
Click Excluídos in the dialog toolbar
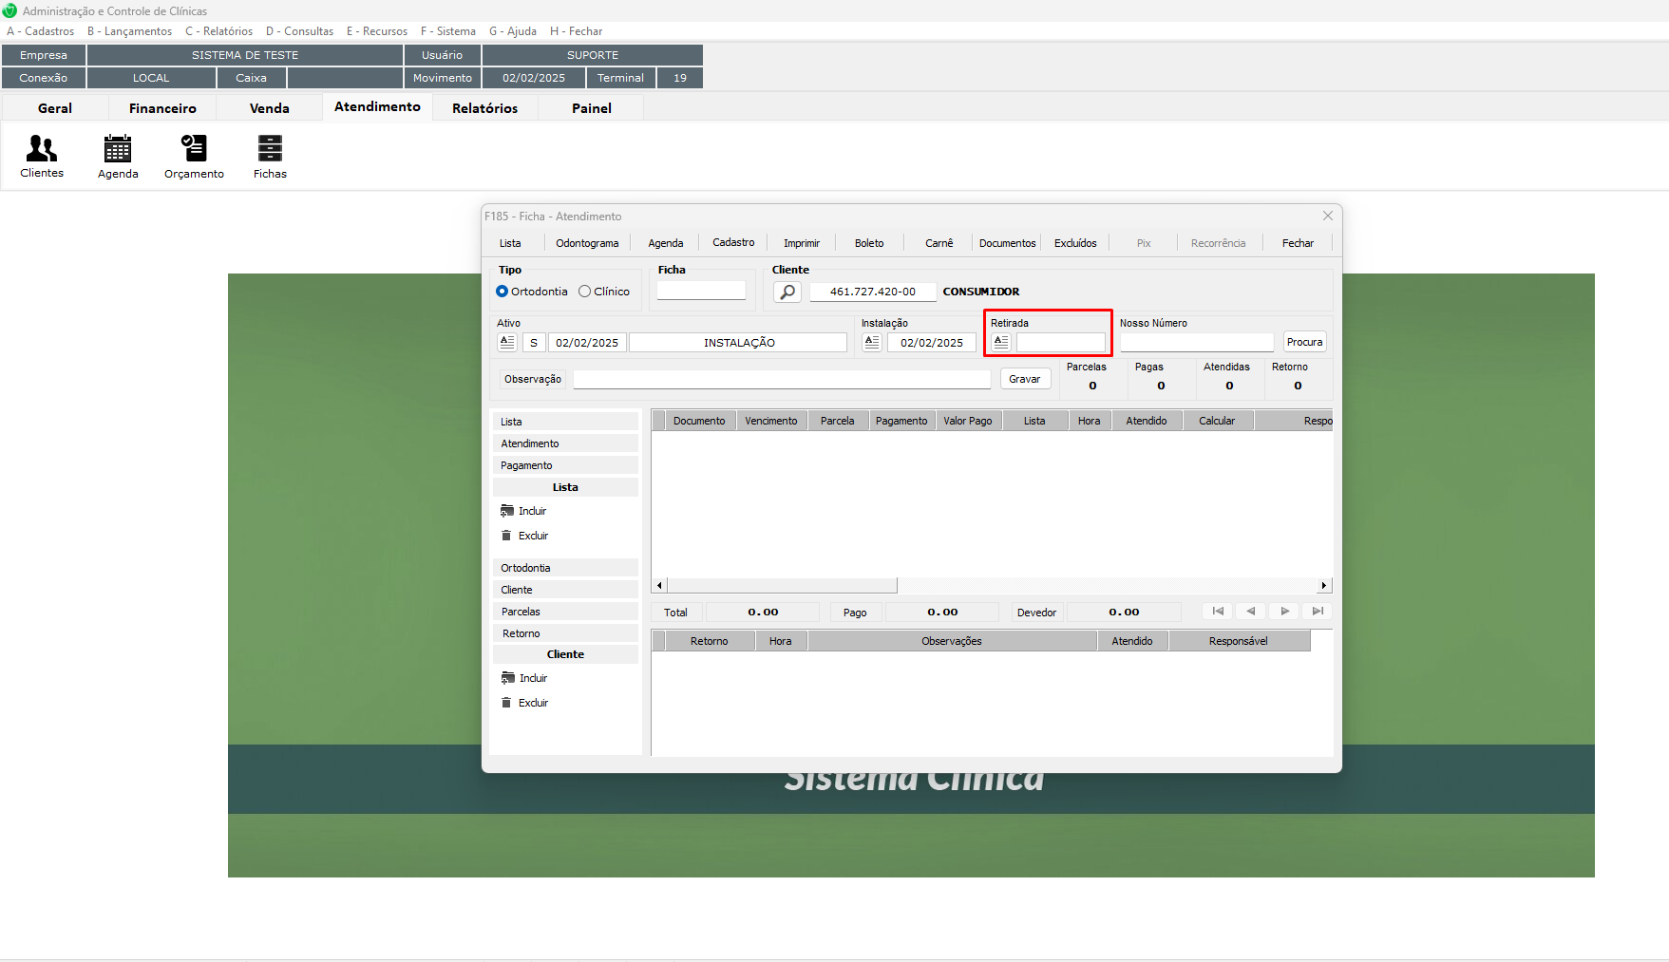coord(1075,243)
